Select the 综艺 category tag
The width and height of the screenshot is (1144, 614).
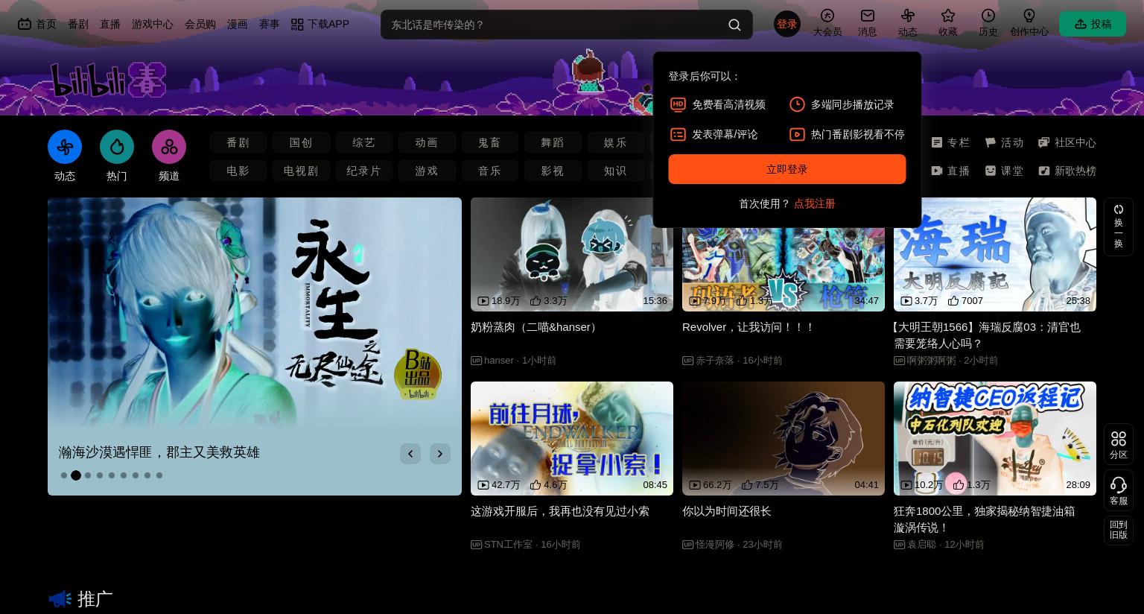click(363, 142)
